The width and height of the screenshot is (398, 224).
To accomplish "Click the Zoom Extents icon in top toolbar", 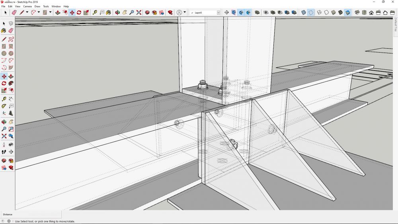I will tap(139, 13).
